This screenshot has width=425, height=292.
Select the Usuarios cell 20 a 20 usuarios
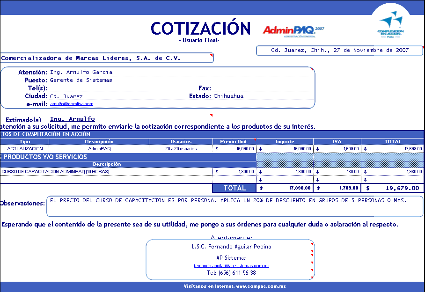click(x=181, y=149)
